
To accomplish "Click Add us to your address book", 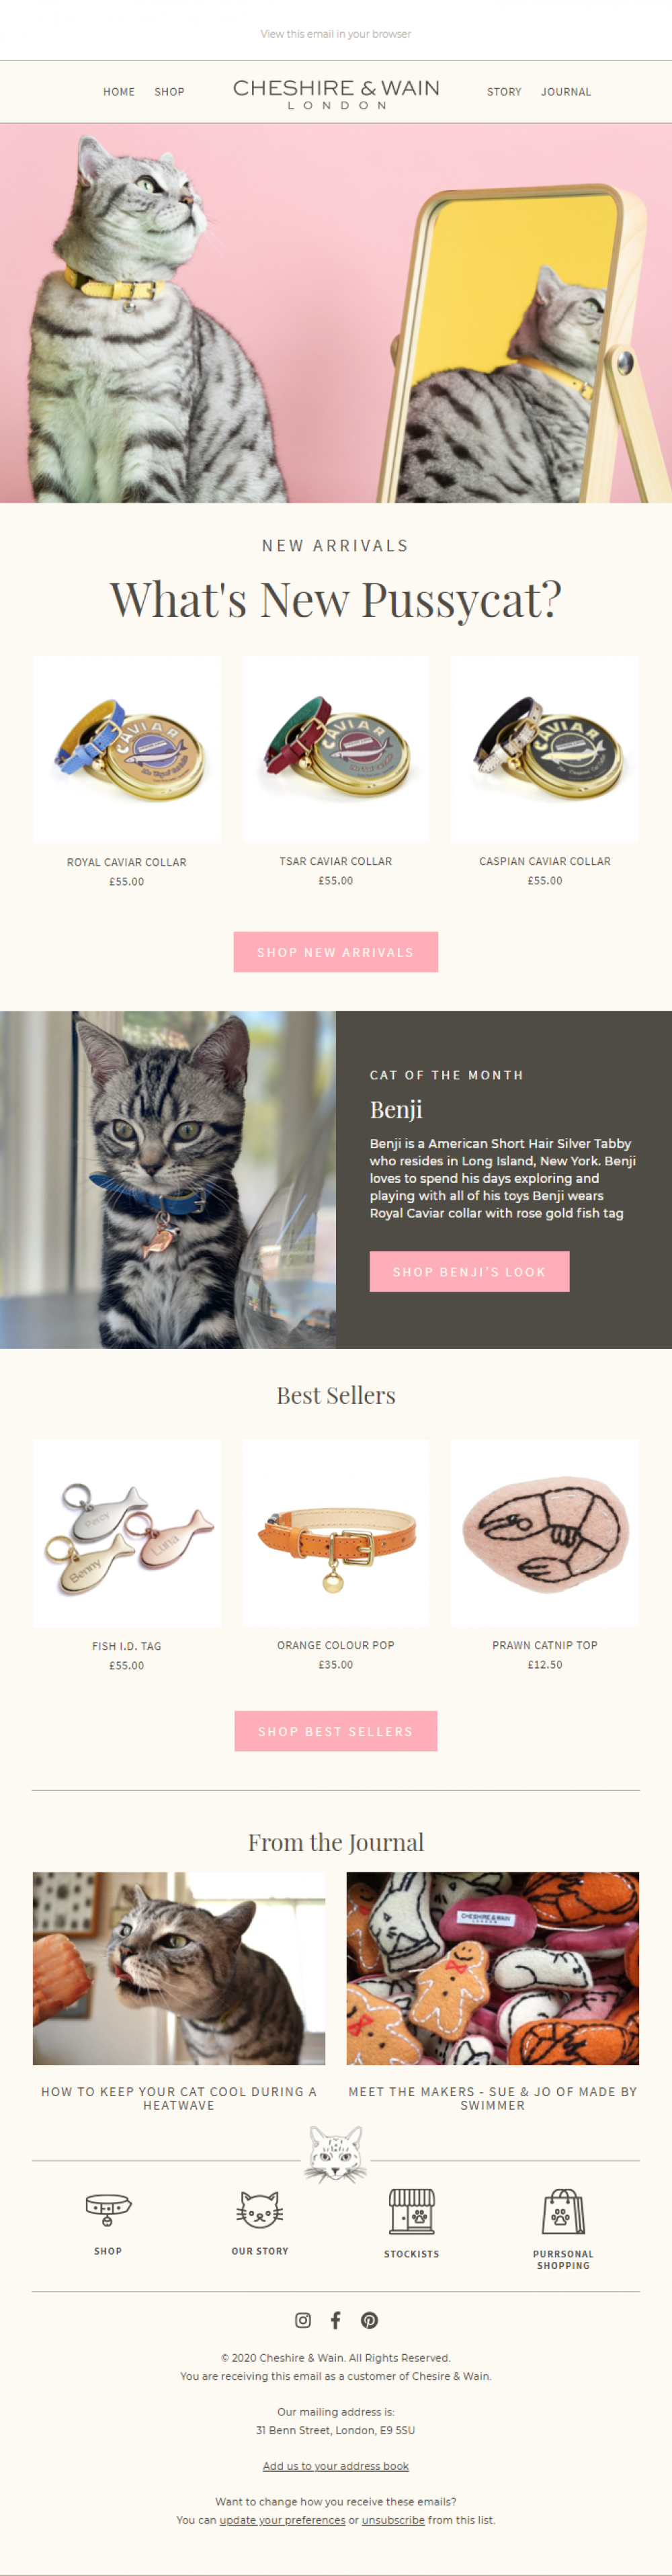I will click(336, 2466).
